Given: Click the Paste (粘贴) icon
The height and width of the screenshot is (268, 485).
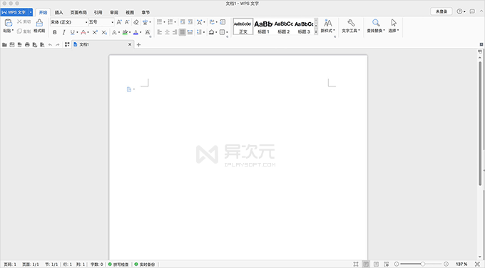Looking at the screenshot, I should [x=9, y=23].
